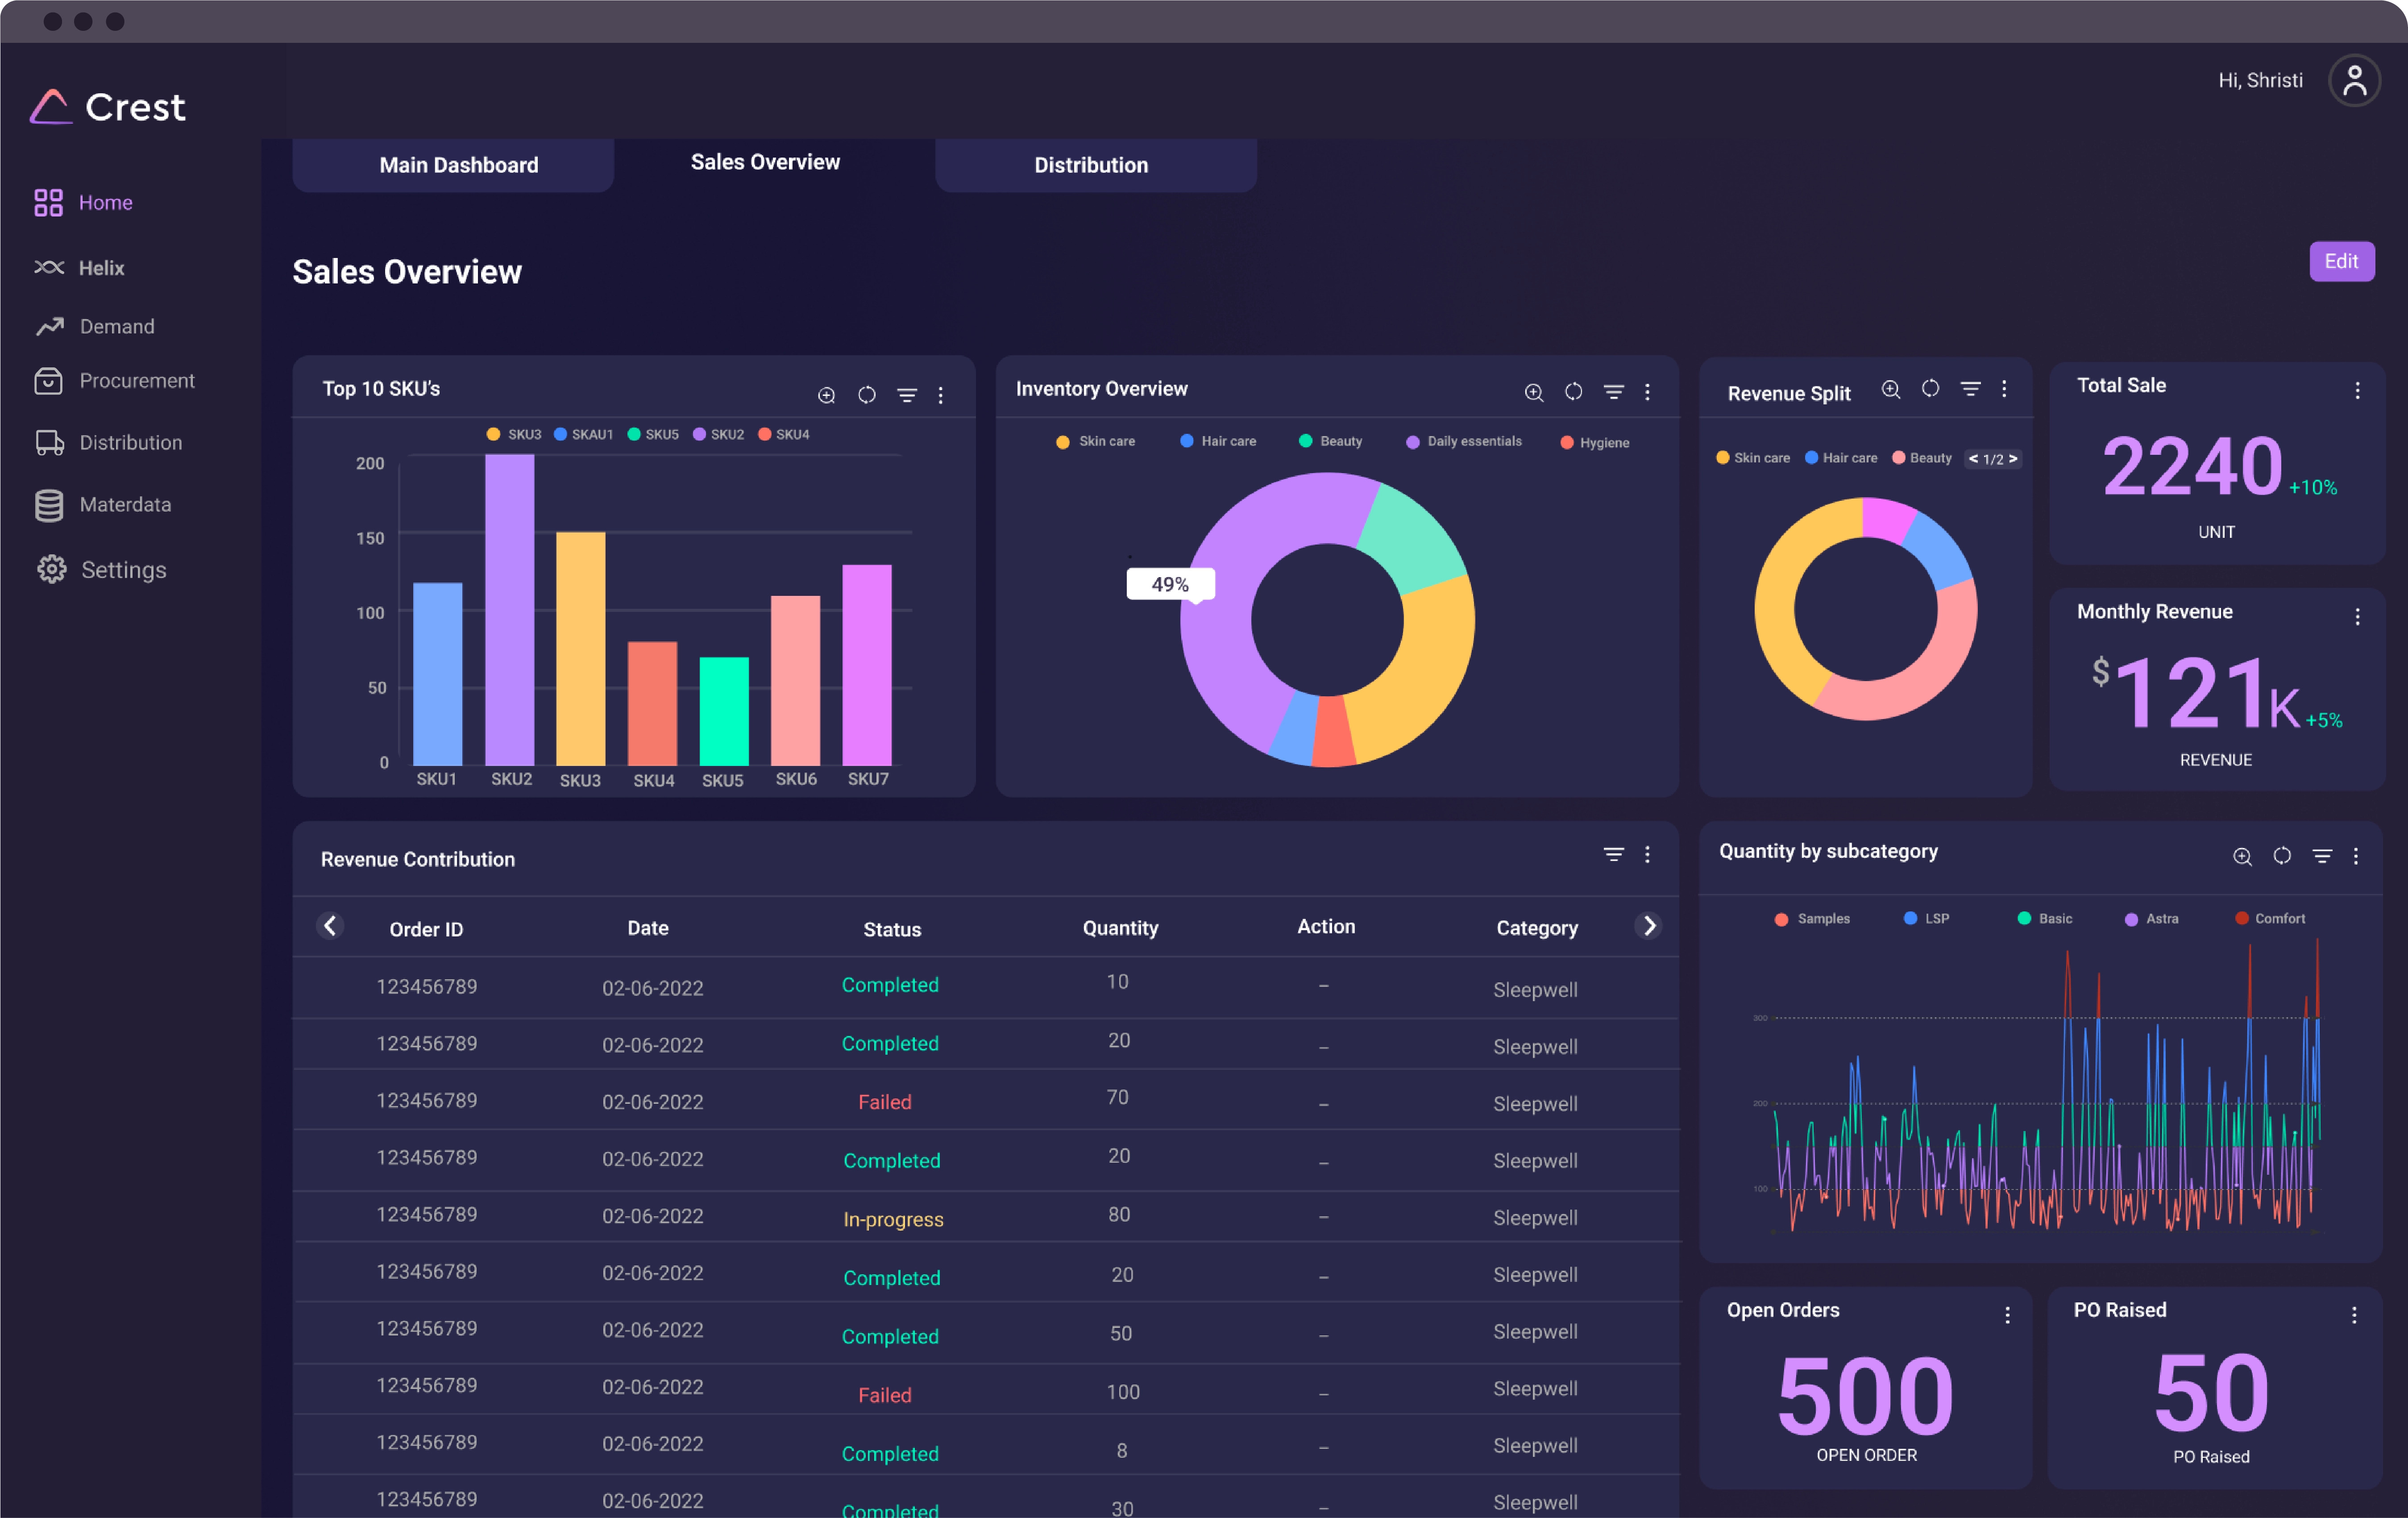This screenshot has width=2408, height=1518.
Task: Click refresh icon in Inventory Overview card
Action: (1573, 392)
